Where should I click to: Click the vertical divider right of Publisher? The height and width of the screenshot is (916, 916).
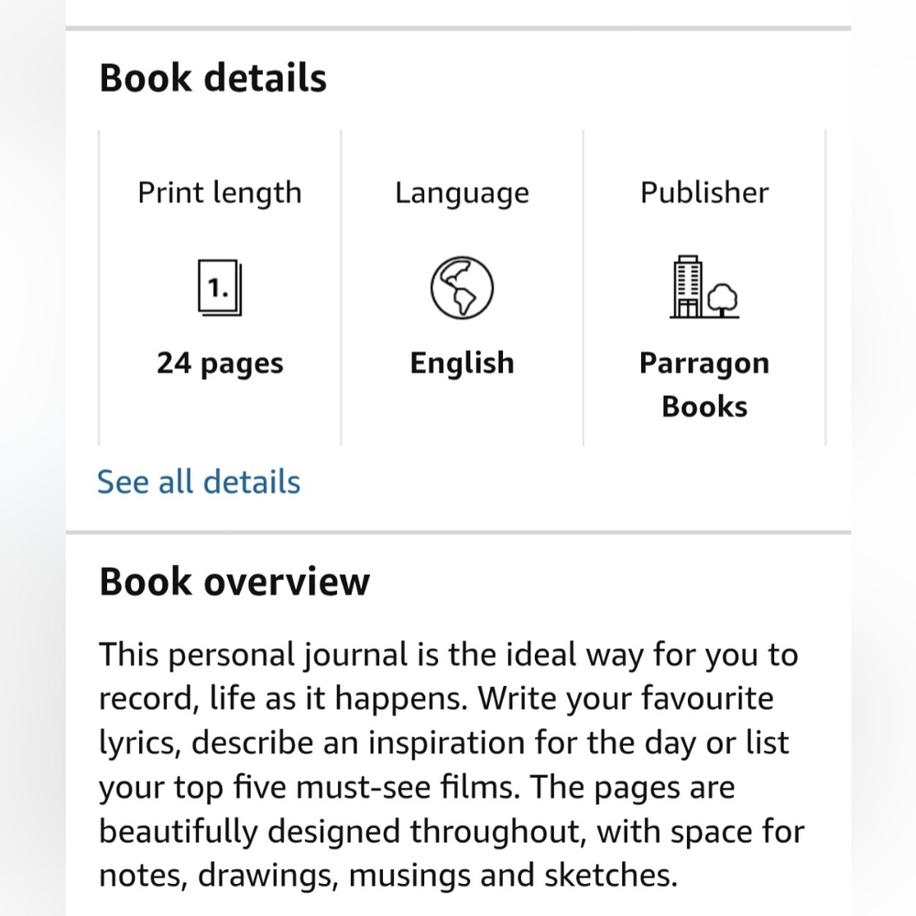click(825, 288)
